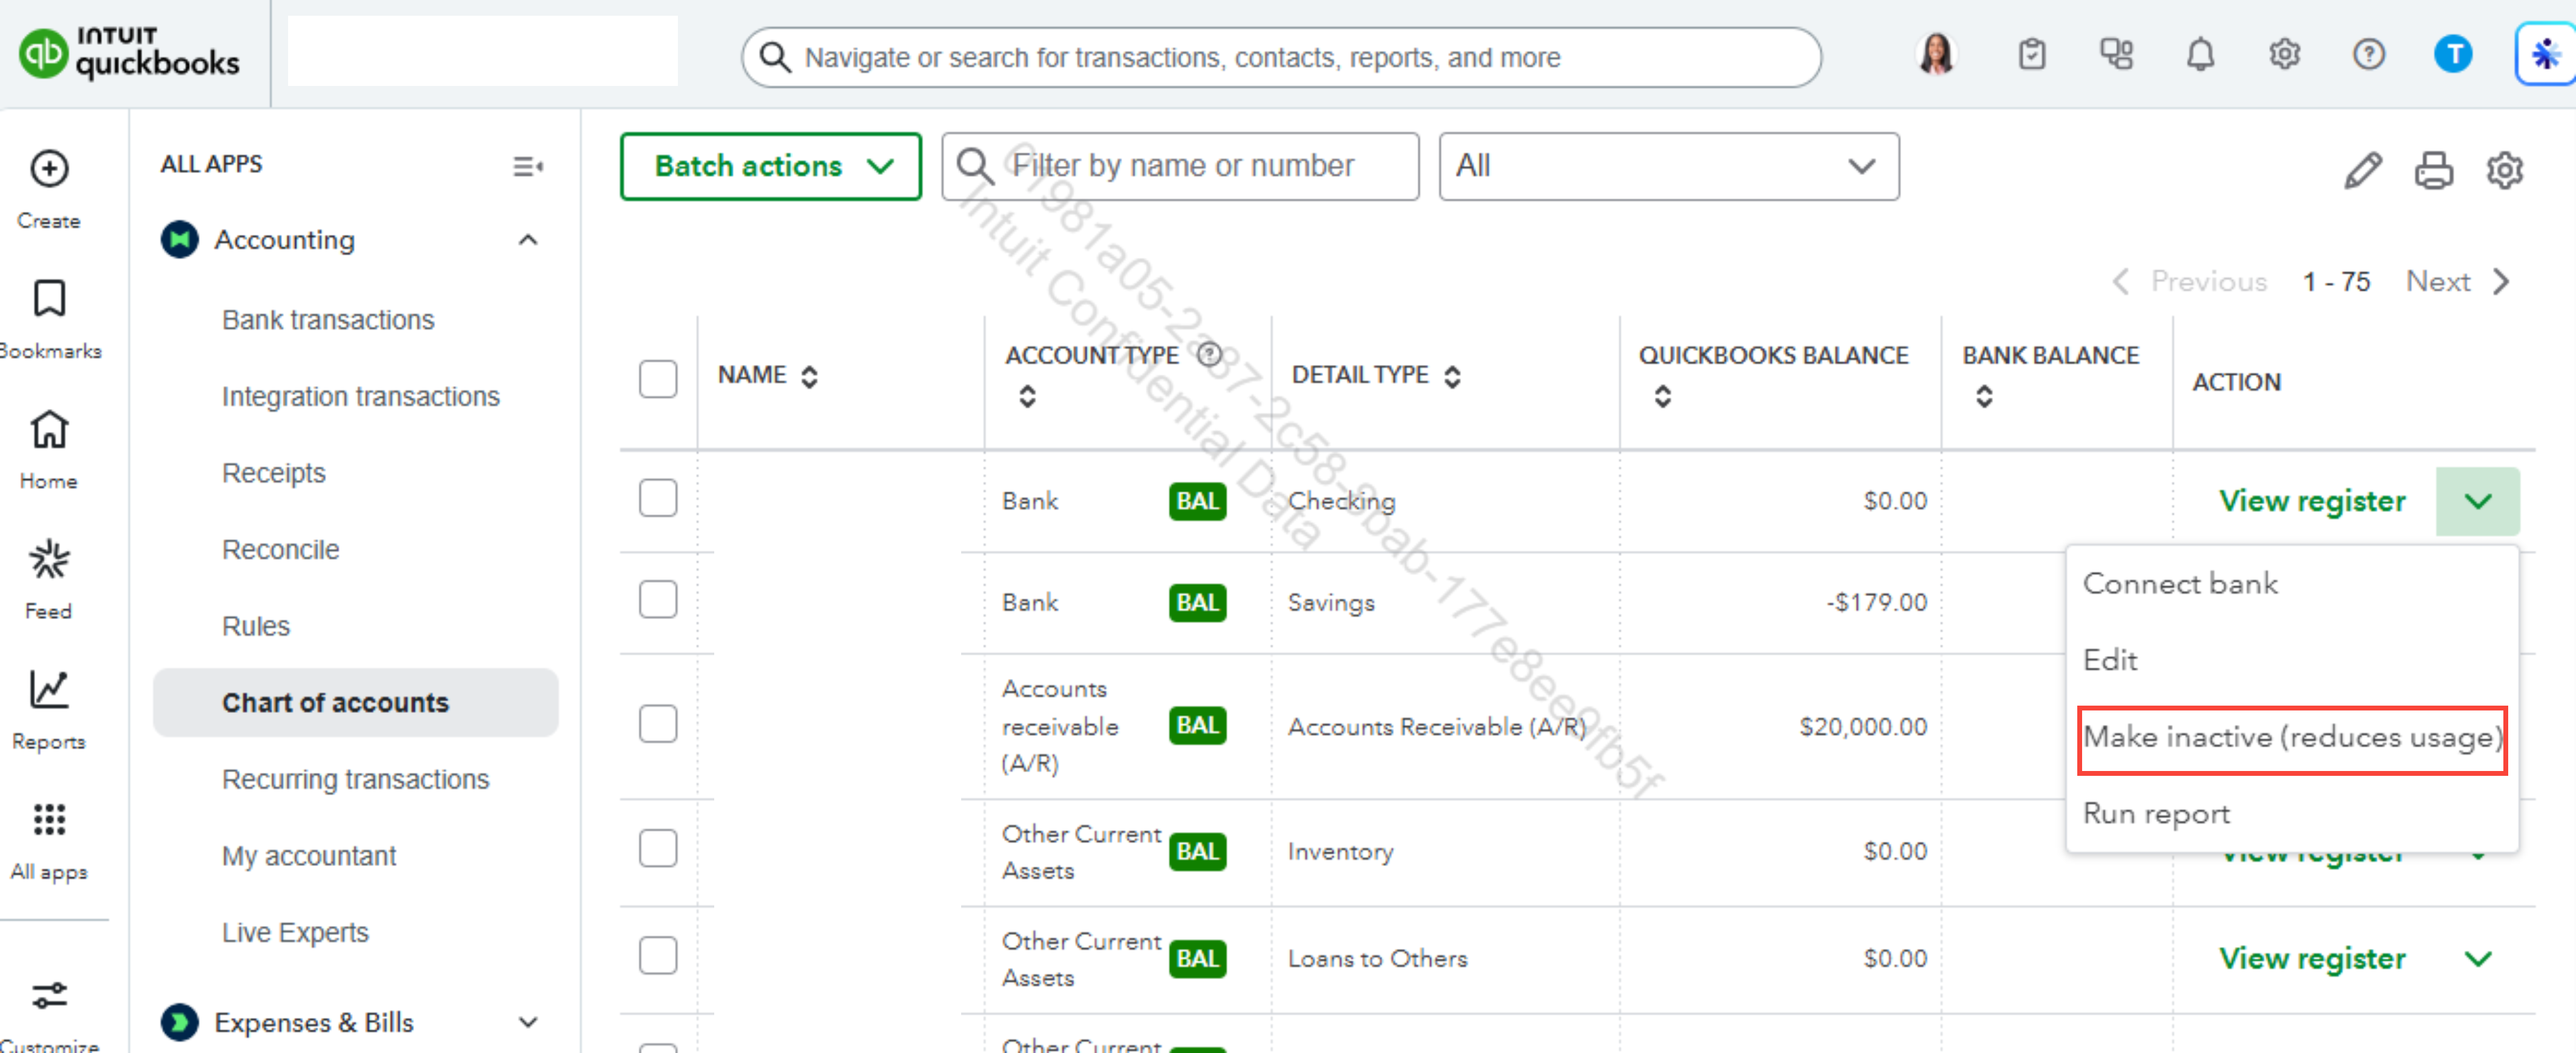Open Bank transactions in the sidebar
Image resolution: width=2576 pixels, height=1053 pixels.
328,320
